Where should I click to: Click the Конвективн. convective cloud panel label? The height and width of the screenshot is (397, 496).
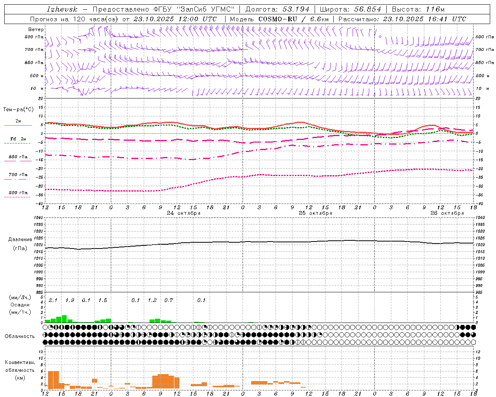[20, 362]
